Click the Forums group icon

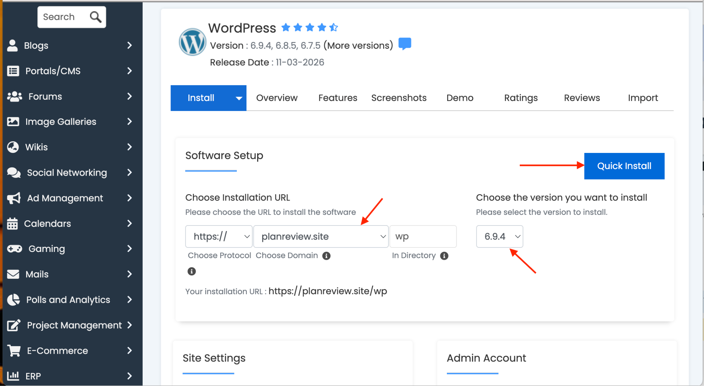pos(14,97)
